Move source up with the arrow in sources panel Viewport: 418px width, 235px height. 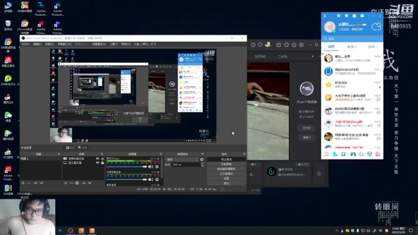(84, 183)
